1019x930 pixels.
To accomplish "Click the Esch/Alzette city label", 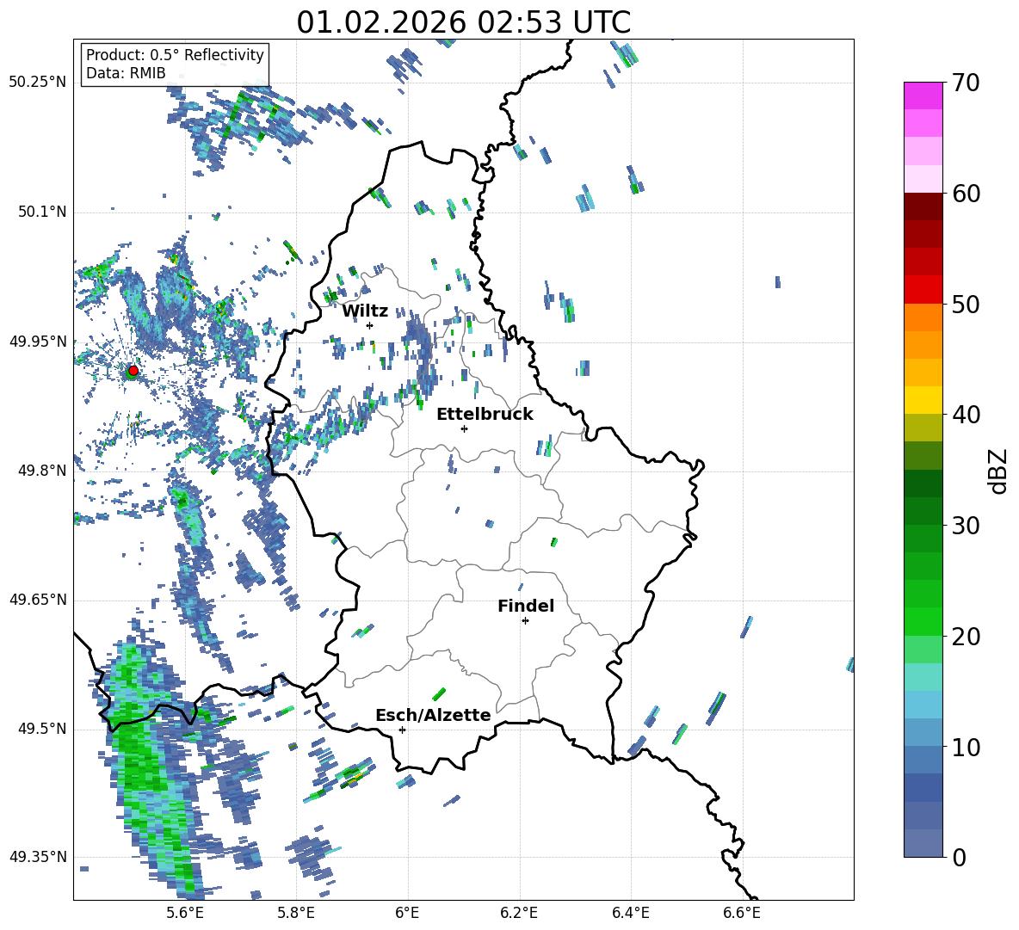I will pyautogui.click(x=433, y=715).
